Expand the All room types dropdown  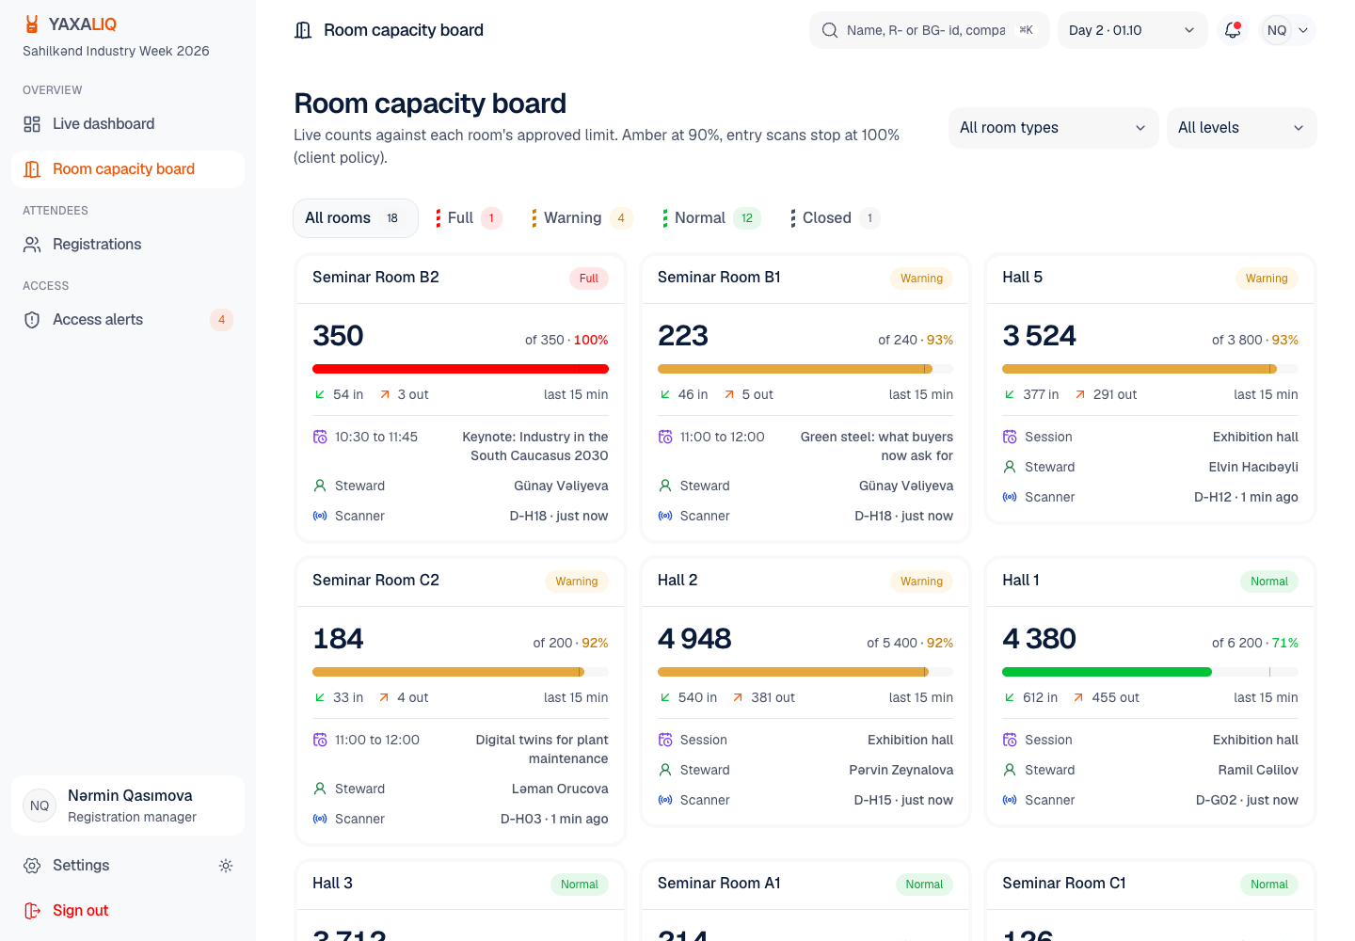coord(1054,128)
